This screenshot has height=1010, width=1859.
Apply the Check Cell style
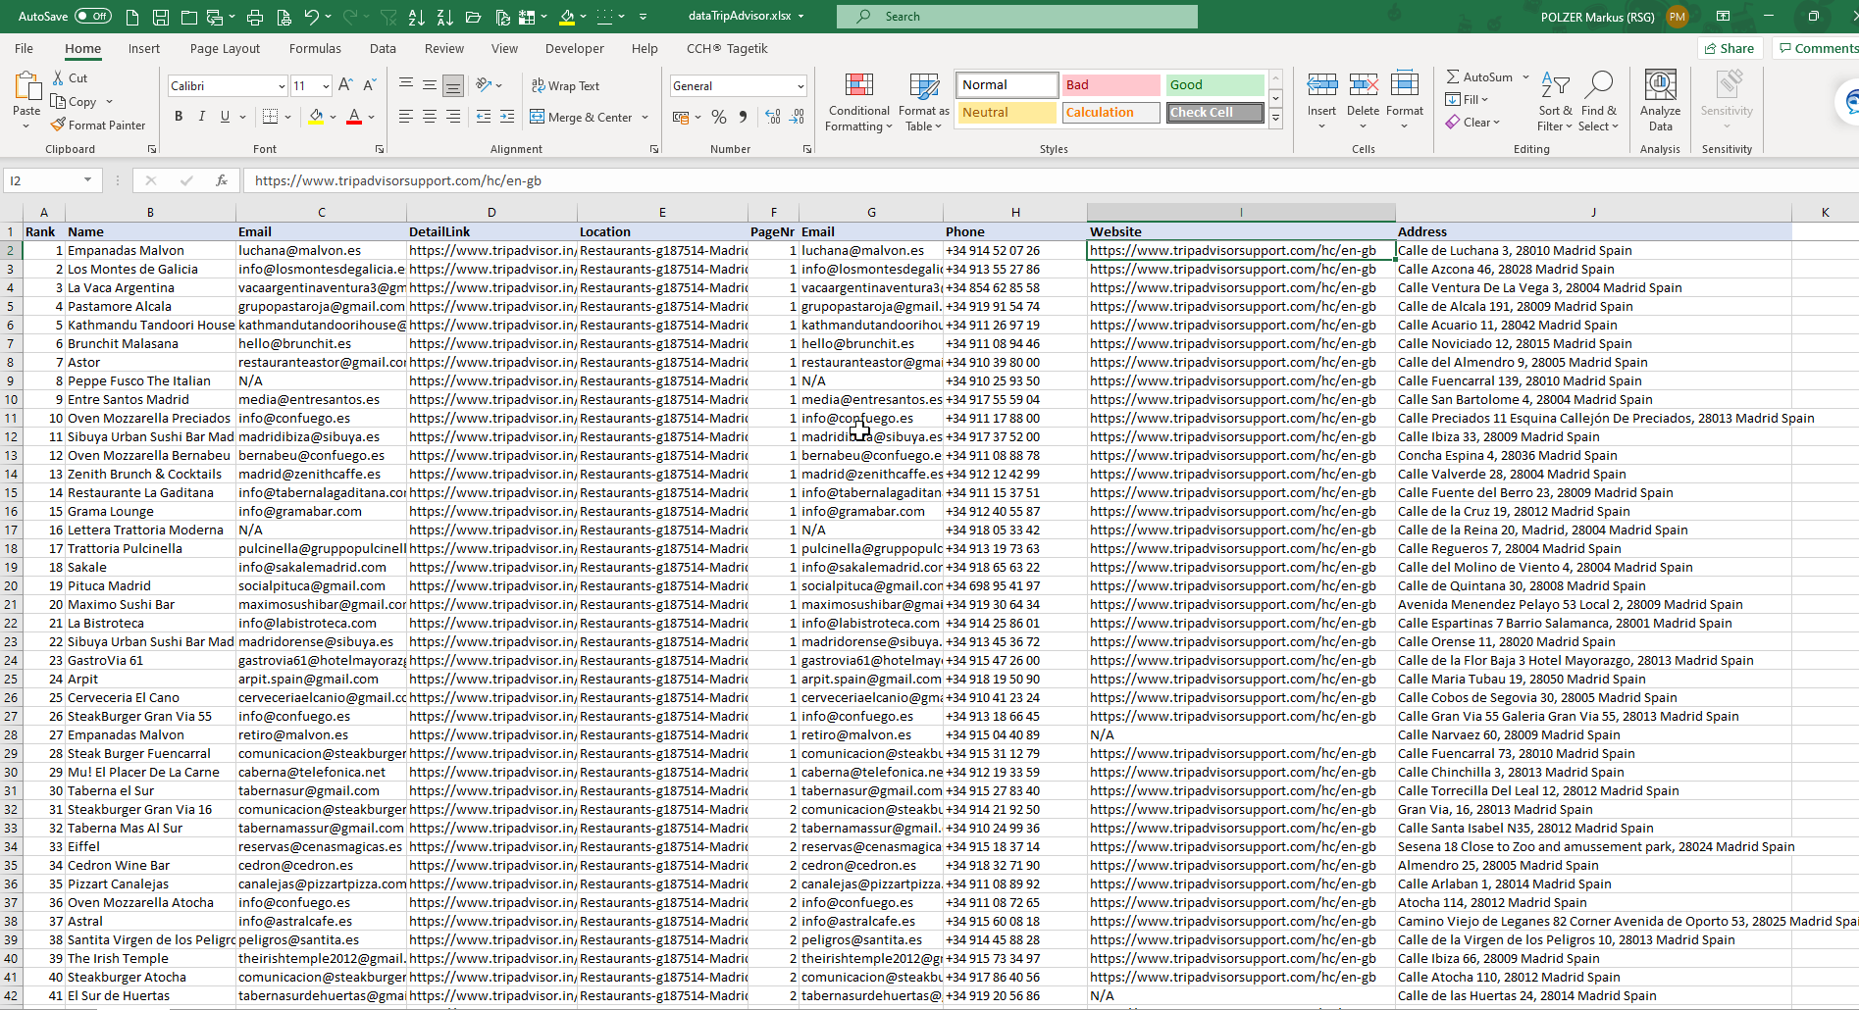pyautogui.click(x=1214, y=112)
